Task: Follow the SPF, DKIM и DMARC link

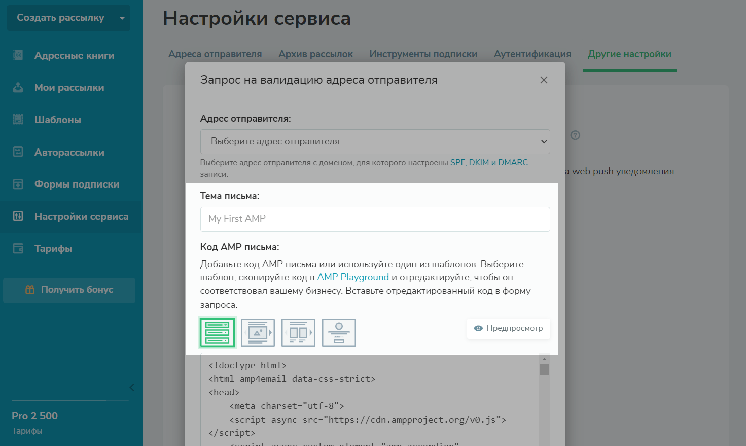Action: click(489, 162)
